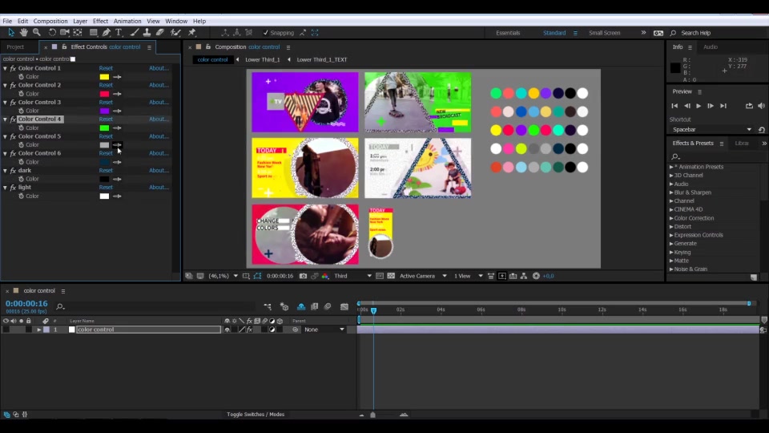Select the Pen tool
Screen dimensions: 769x433
pos(107,32)
